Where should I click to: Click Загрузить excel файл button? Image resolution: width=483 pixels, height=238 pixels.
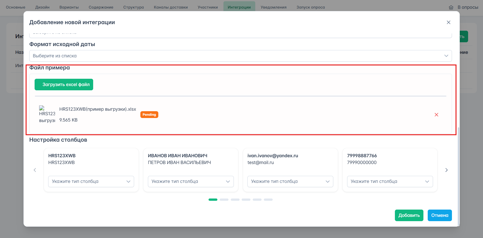pos(64,85)
